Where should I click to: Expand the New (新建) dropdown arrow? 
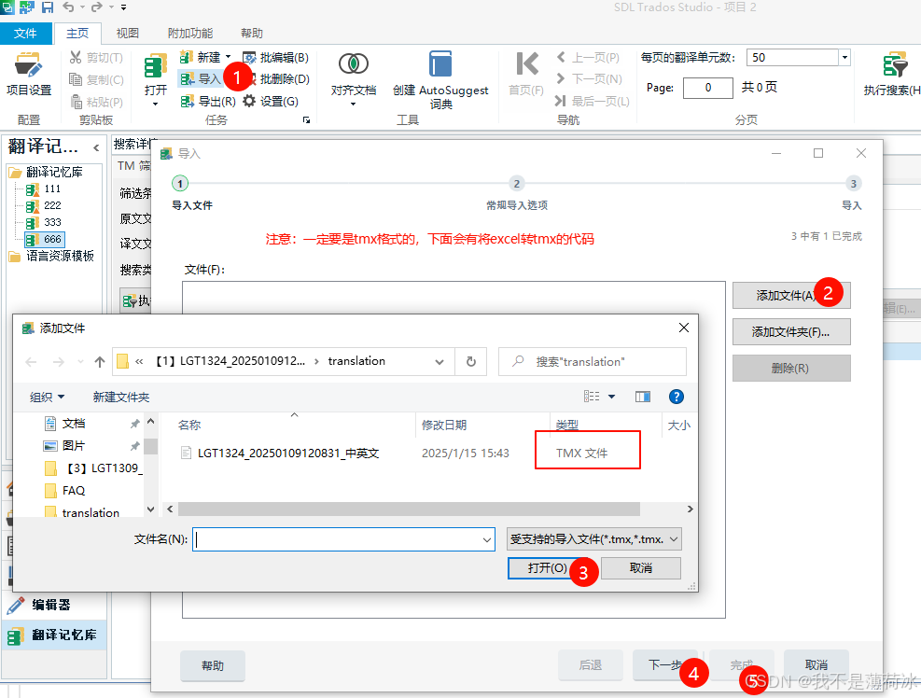click(x=228, y=57)
